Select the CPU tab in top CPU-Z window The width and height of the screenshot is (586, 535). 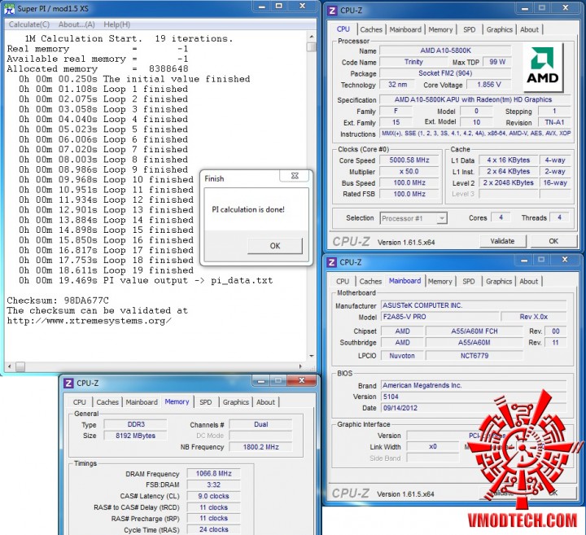343,29
